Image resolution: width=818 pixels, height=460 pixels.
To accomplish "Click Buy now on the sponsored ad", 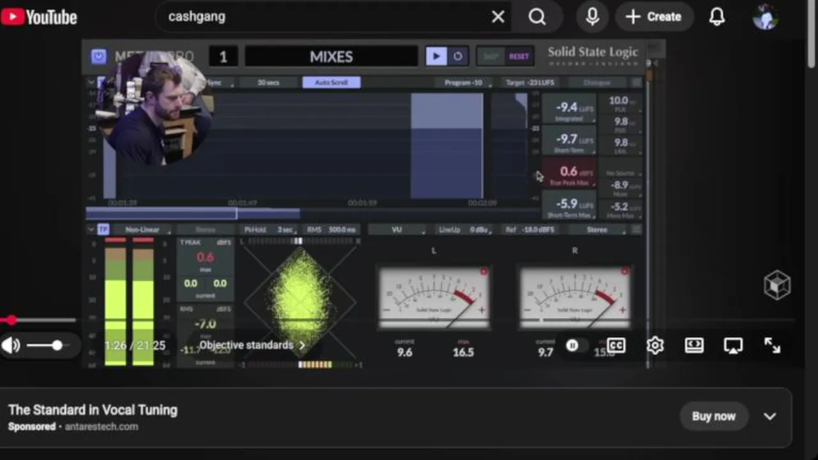I will (713, 416).
